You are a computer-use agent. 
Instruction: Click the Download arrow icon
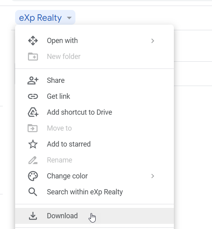click(x=33, y=216)
